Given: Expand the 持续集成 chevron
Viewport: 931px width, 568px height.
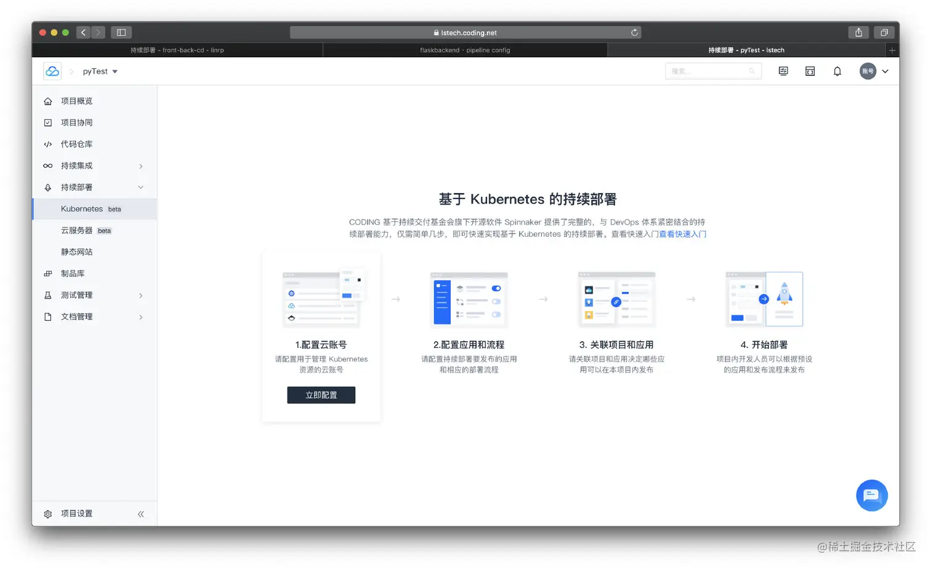Looking at the screenshot, I should coord(141,166).
